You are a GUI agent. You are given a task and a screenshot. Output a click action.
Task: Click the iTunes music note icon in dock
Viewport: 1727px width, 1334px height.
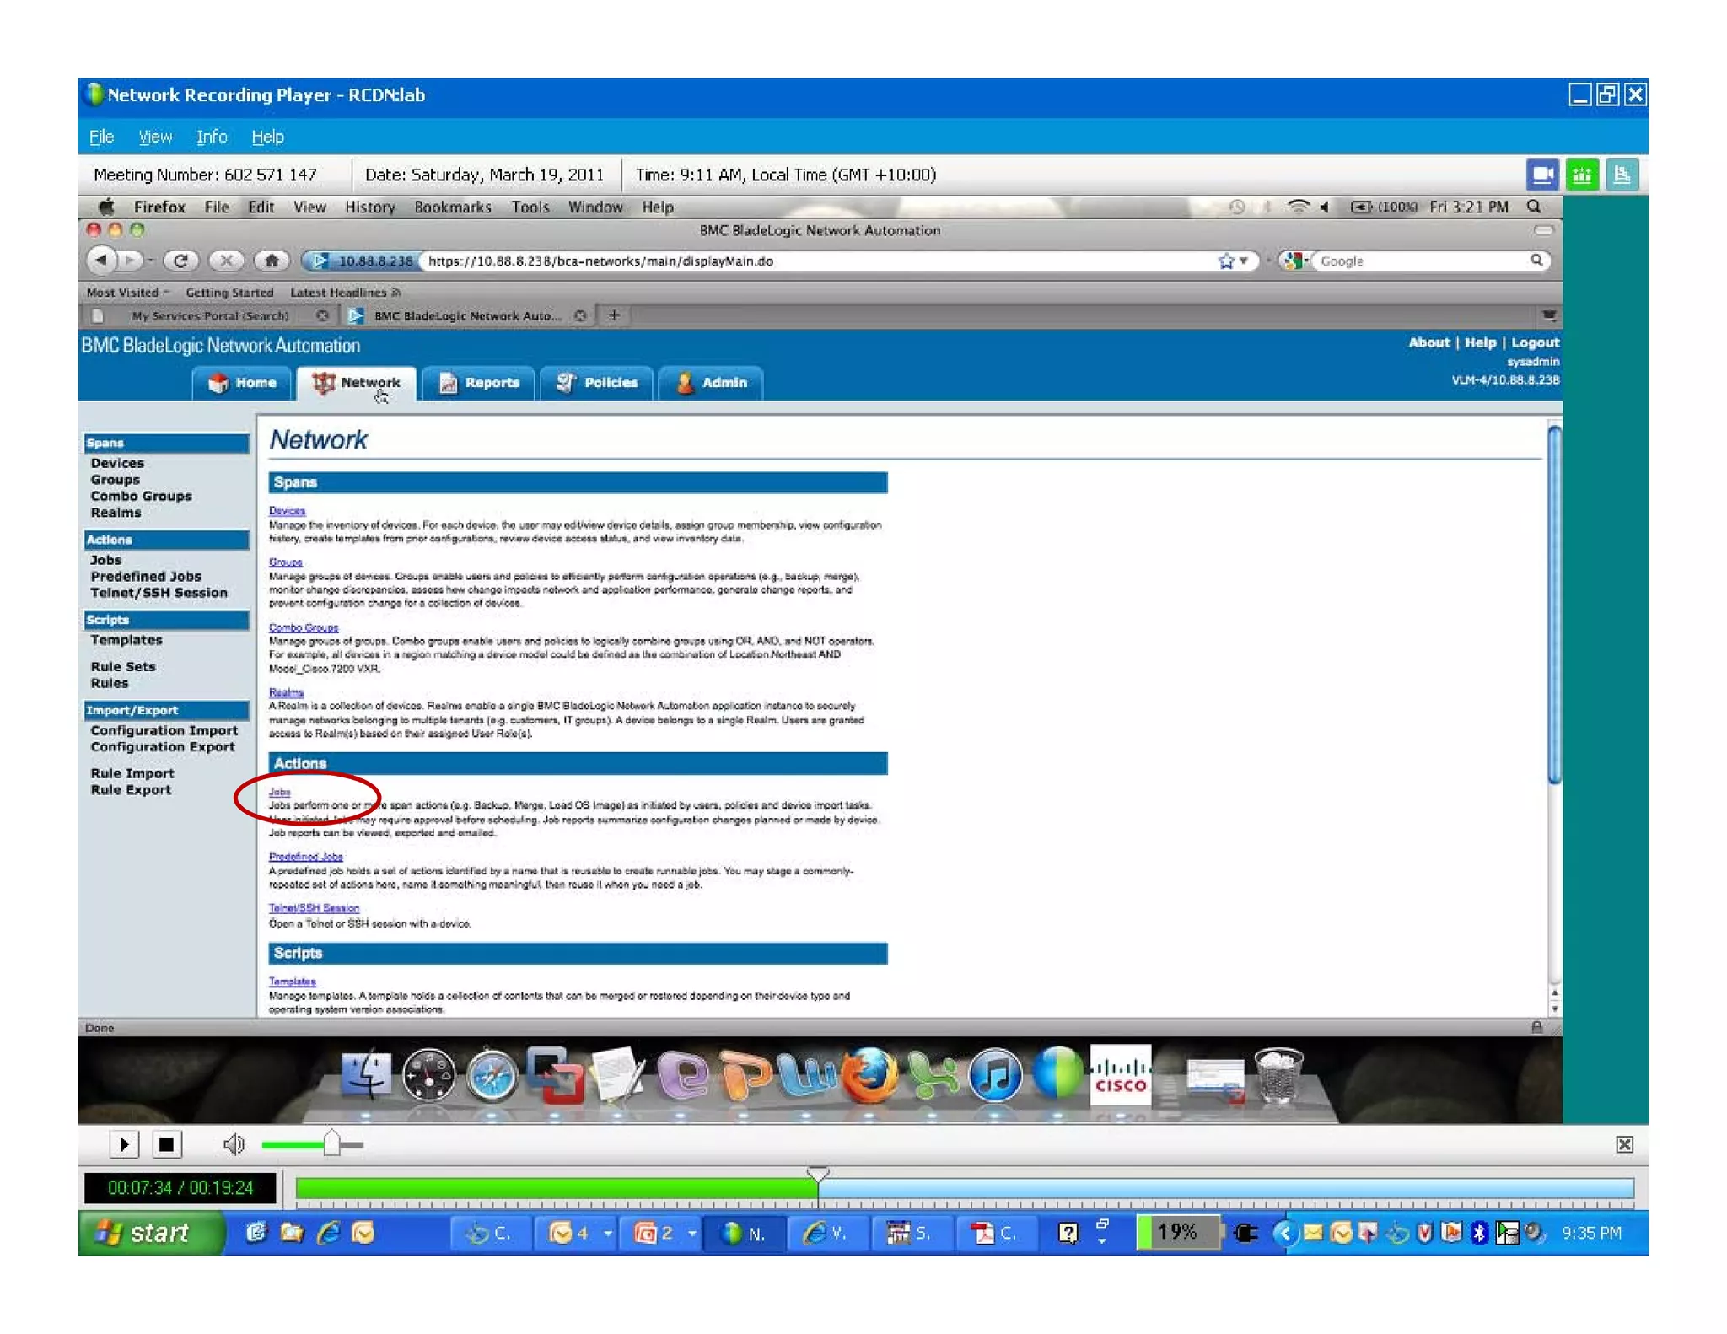pyautogui.click(x=995, y=1075)
